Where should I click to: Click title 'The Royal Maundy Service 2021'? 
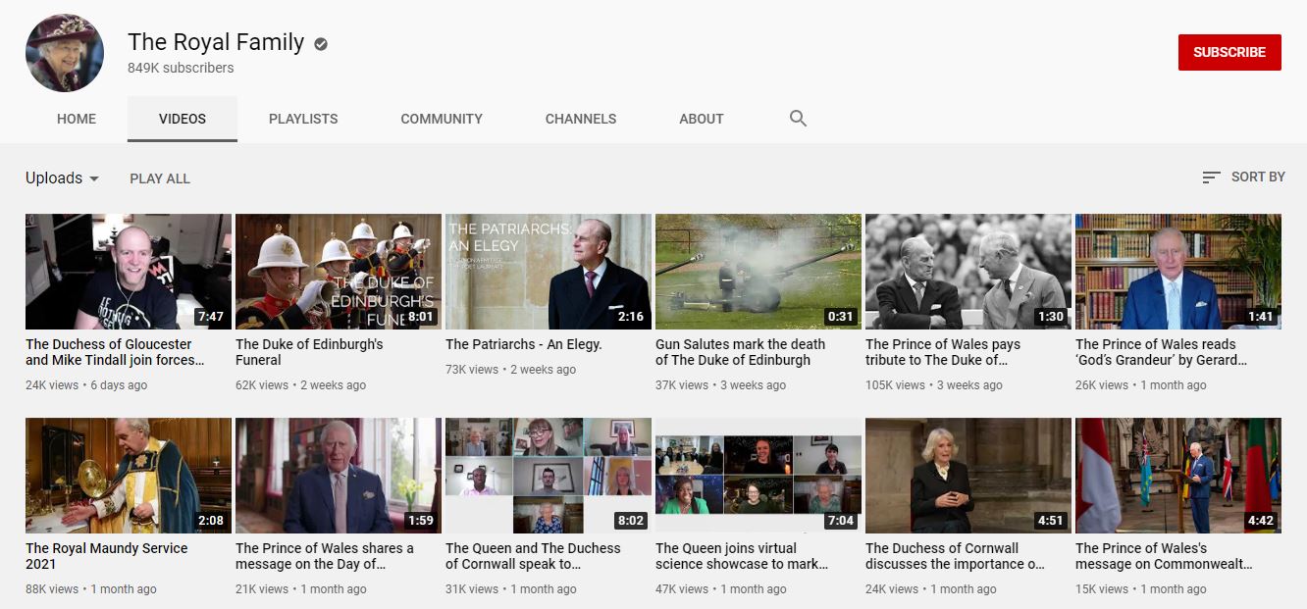(107, 556)
